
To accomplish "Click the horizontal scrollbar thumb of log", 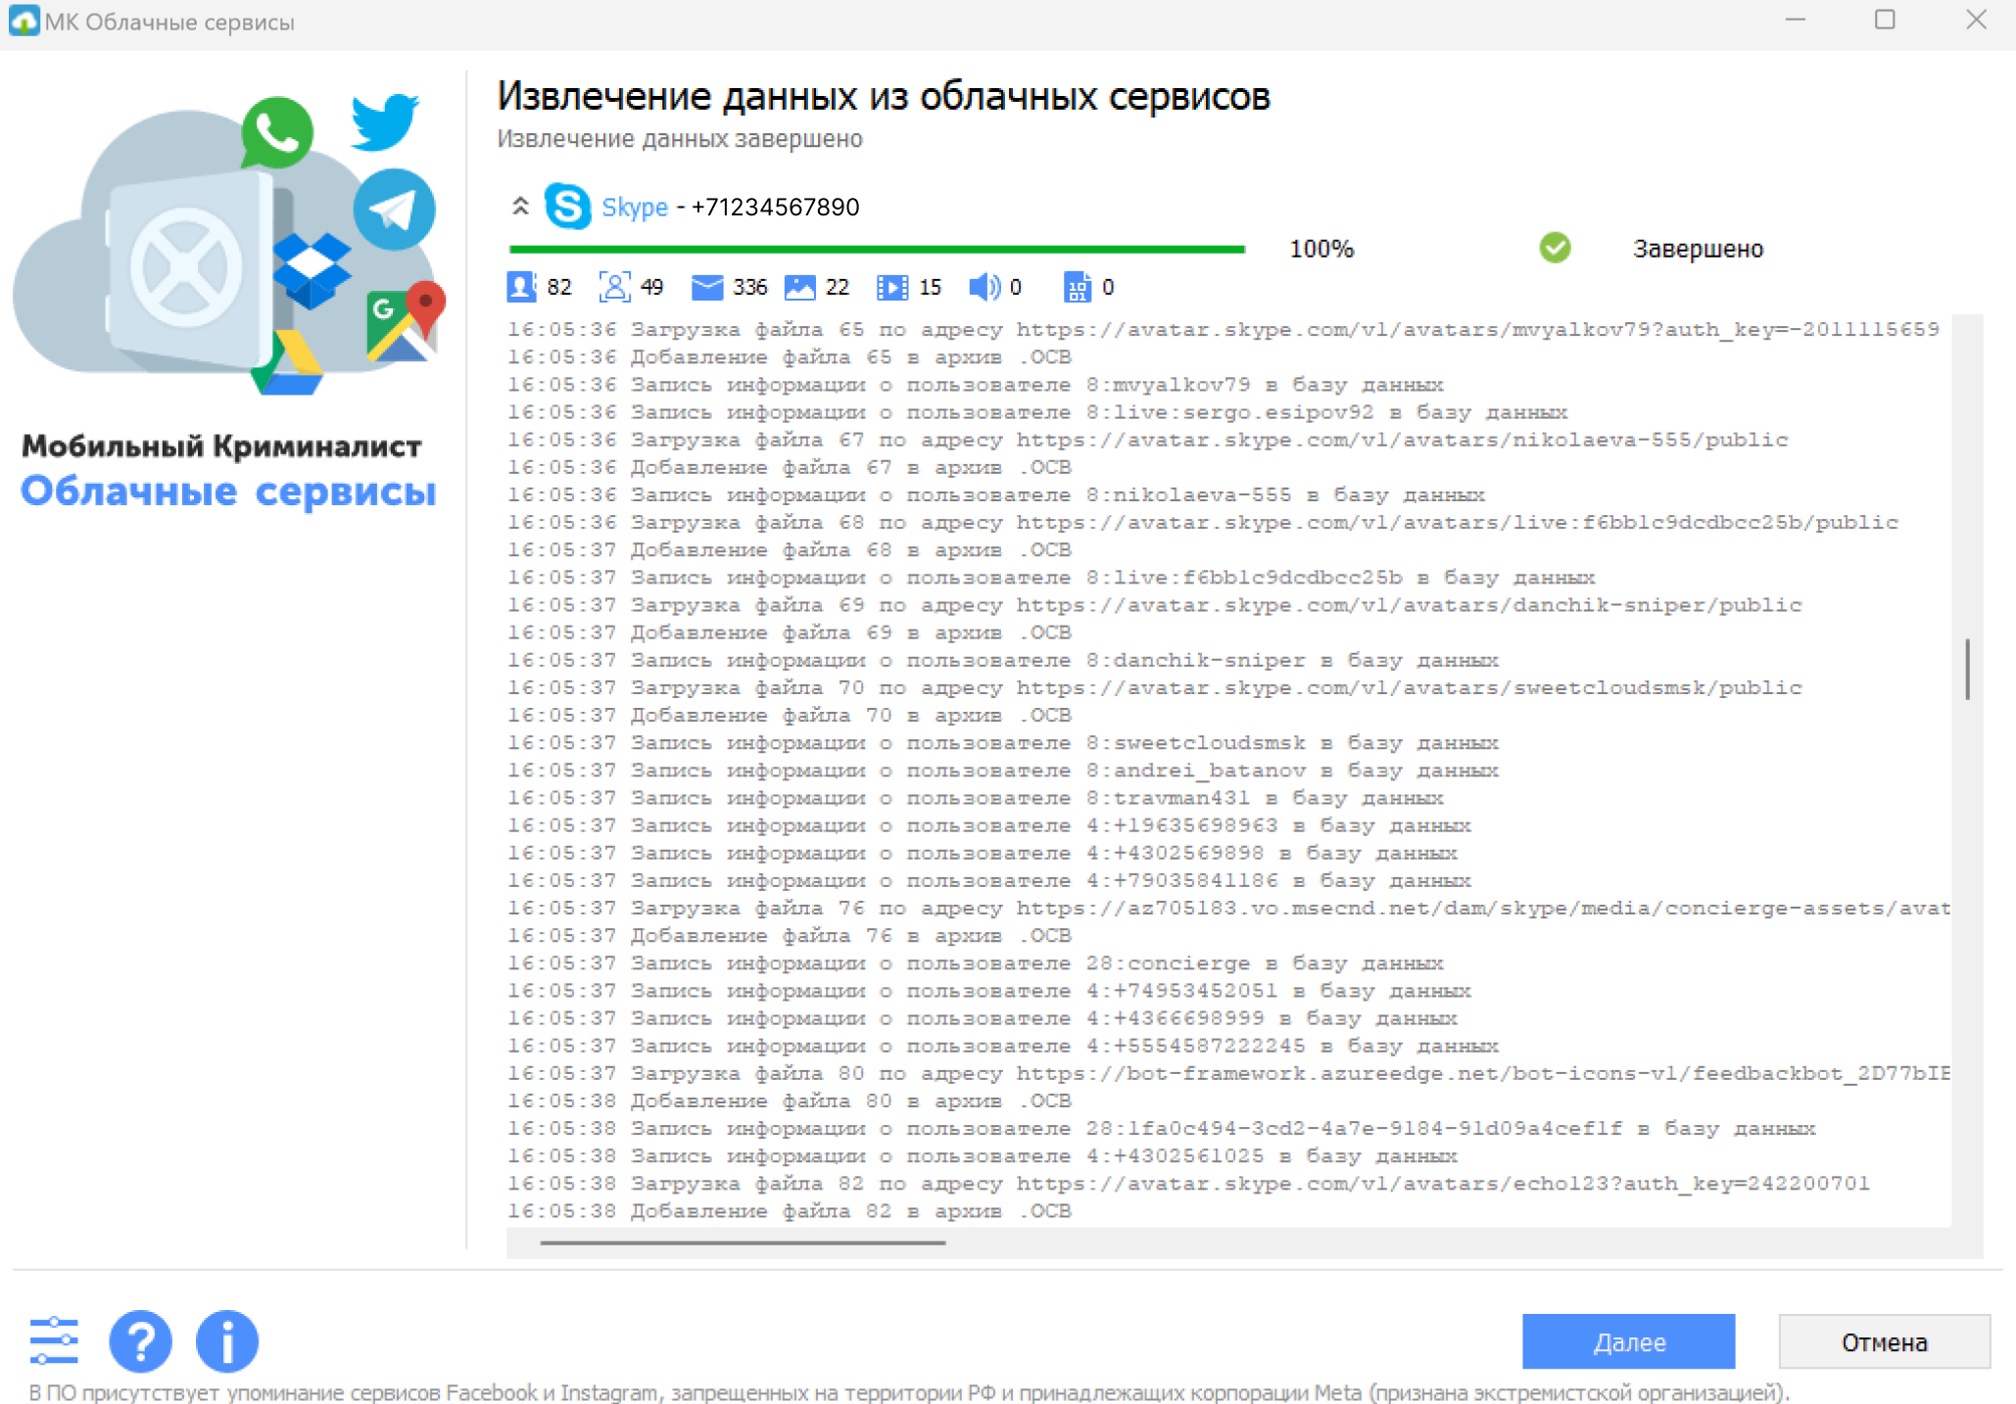I will pos(743,1242).
